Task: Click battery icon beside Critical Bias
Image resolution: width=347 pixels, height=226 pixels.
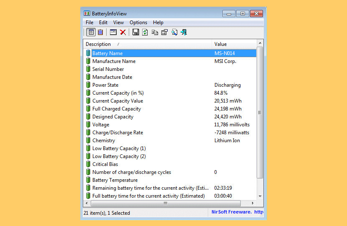Action: coord(88,164)
